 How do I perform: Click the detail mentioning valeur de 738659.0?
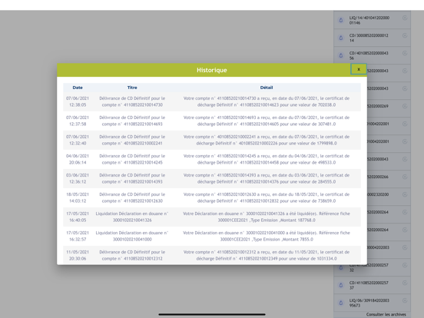[x=267, y=197]
